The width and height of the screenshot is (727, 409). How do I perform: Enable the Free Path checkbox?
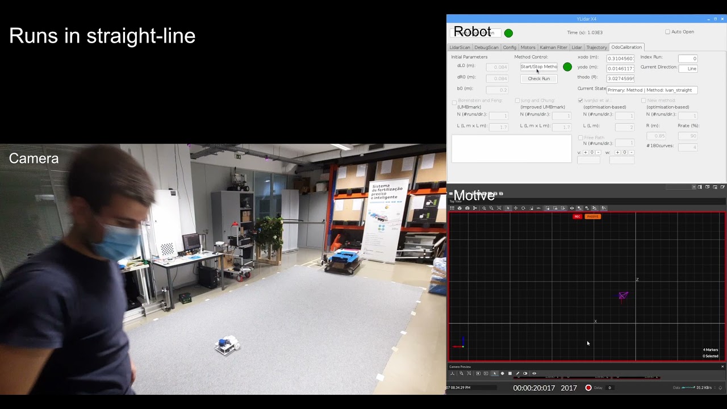coord(580,137)
